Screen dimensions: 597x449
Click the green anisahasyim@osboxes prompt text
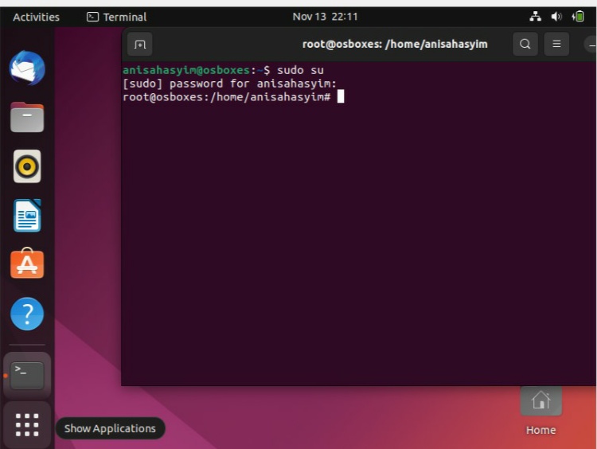186,70
